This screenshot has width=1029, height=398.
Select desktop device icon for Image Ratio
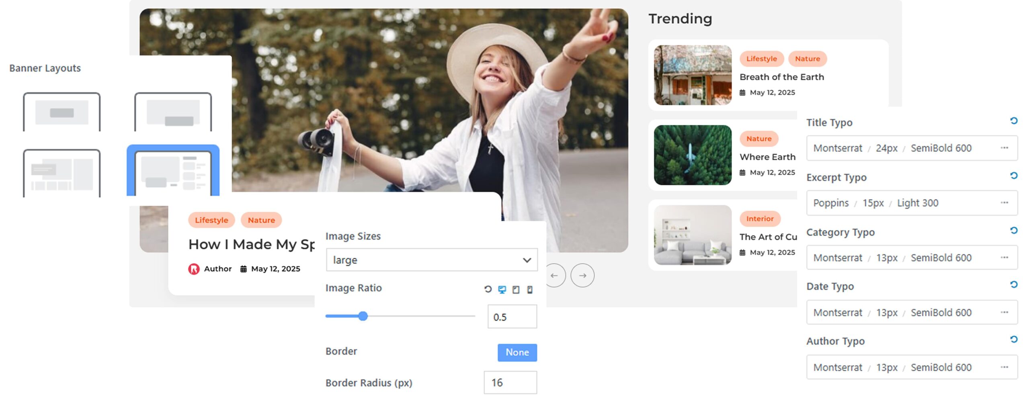pos(502,290)
